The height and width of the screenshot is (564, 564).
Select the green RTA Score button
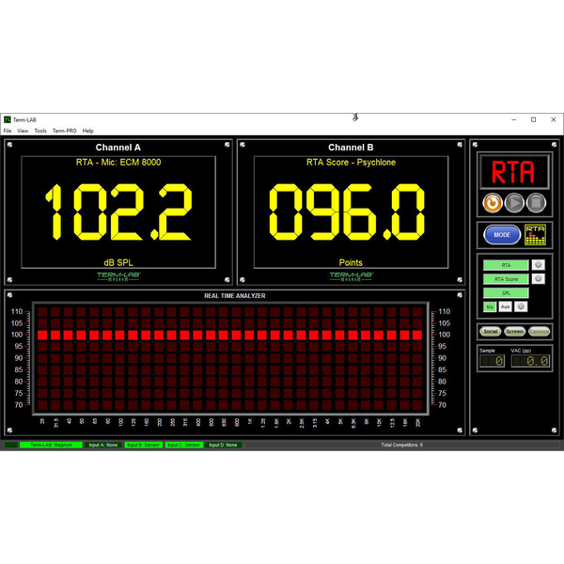tap(506, 279)
